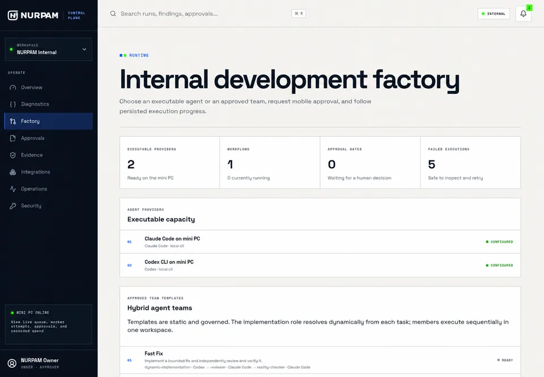This screenshot has height=377, width=544.
Task: Click the RUNTIME label above title
Action: tap(139, 55)
